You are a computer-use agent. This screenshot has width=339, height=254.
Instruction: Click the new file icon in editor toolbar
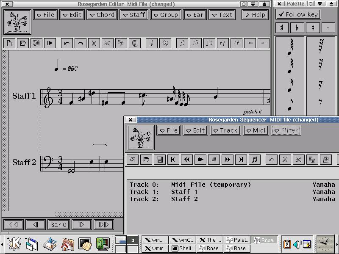click(10, 43)
